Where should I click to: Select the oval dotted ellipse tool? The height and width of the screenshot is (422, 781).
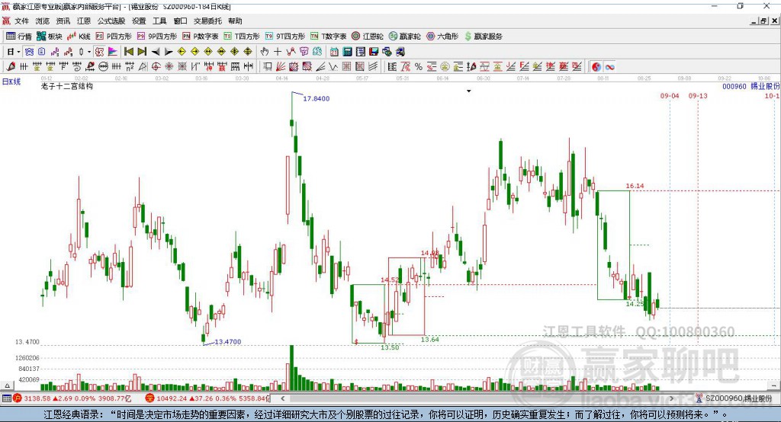point(103,67)
